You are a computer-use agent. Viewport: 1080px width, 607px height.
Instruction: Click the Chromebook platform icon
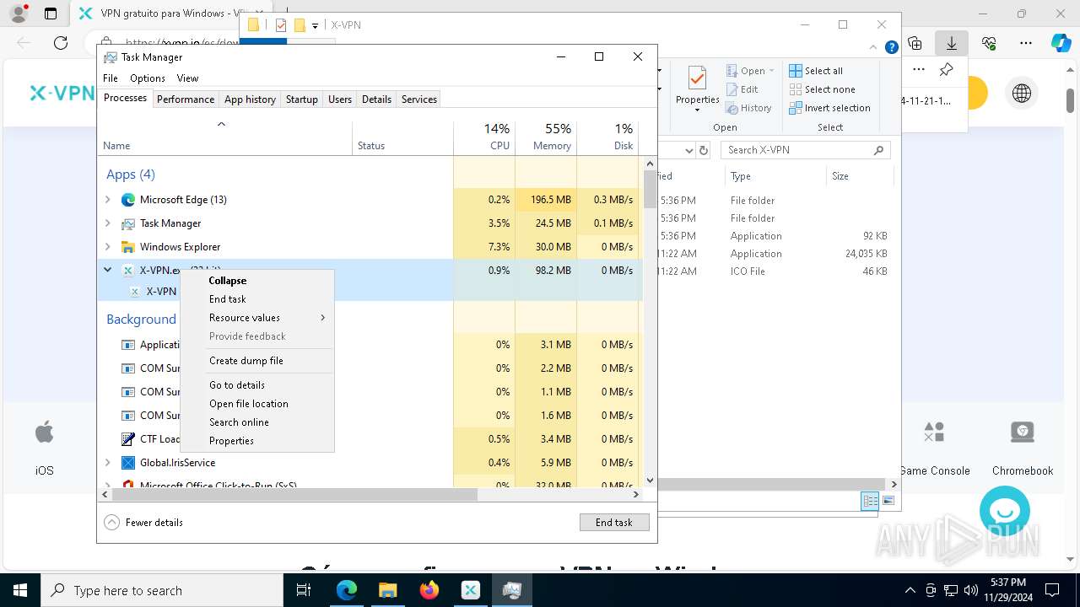(1023, 432)
